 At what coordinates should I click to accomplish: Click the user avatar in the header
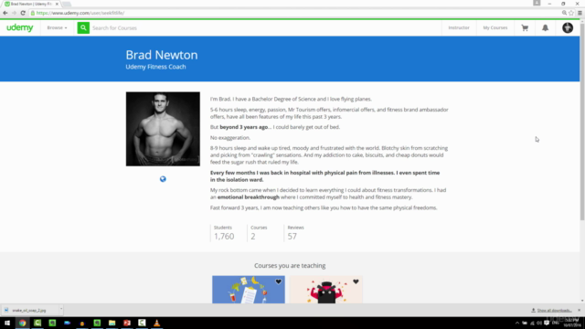coord(568,27)
